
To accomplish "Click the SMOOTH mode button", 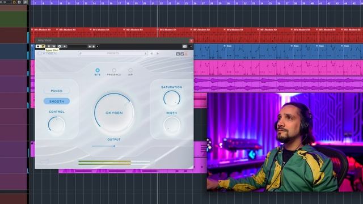I will pos(57,101).
